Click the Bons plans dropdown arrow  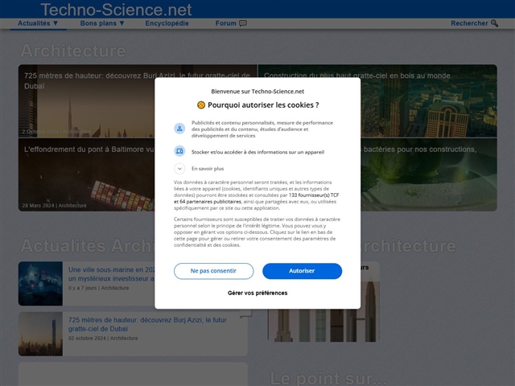[x=122, y=23]
